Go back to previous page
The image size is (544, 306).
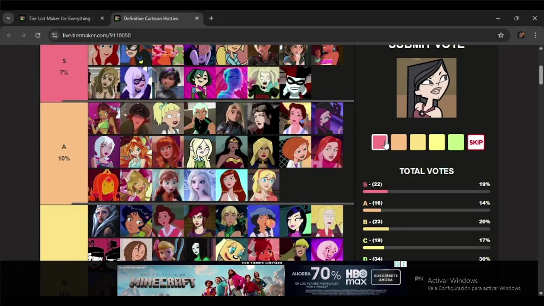pyautogui.click(x=9, y=35)
